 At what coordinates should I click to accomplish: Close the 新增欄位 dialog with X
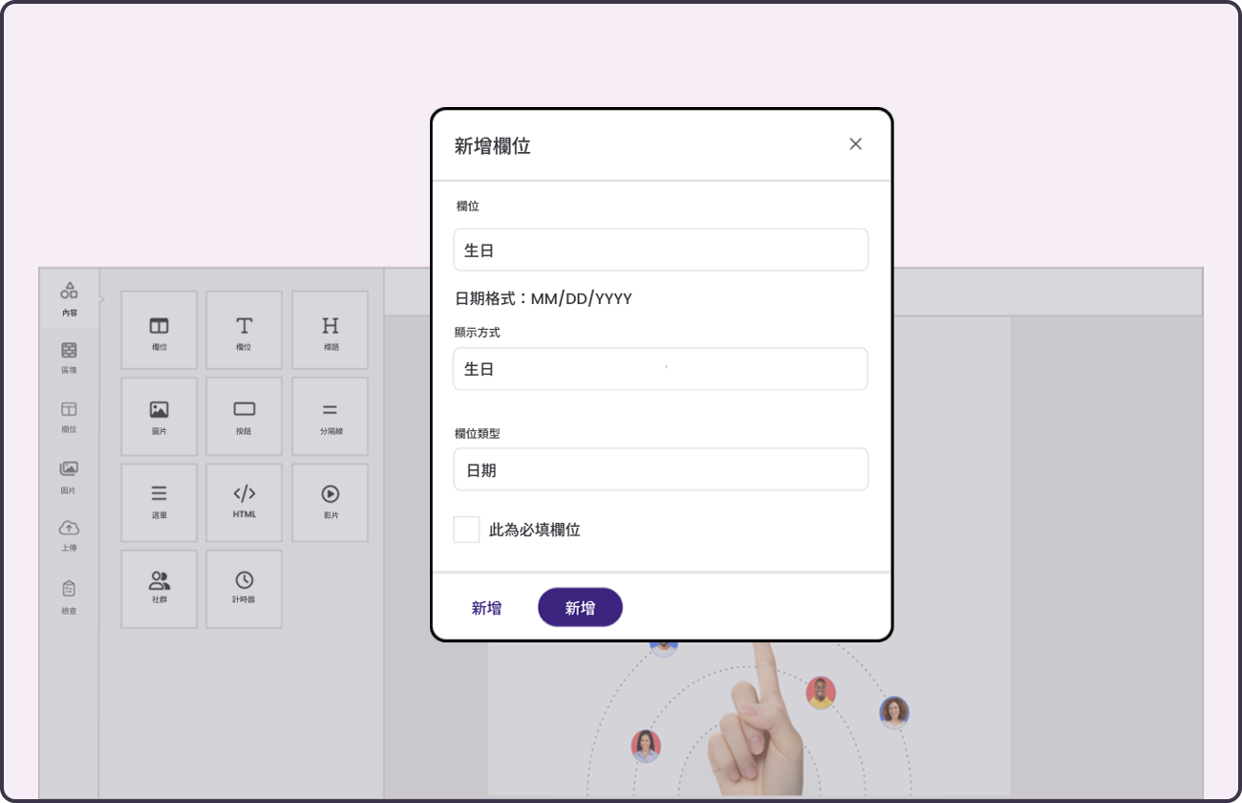[855, 144]
